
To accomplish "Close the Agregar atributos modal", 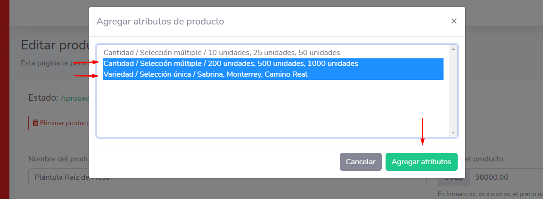I will coord(453,21).
